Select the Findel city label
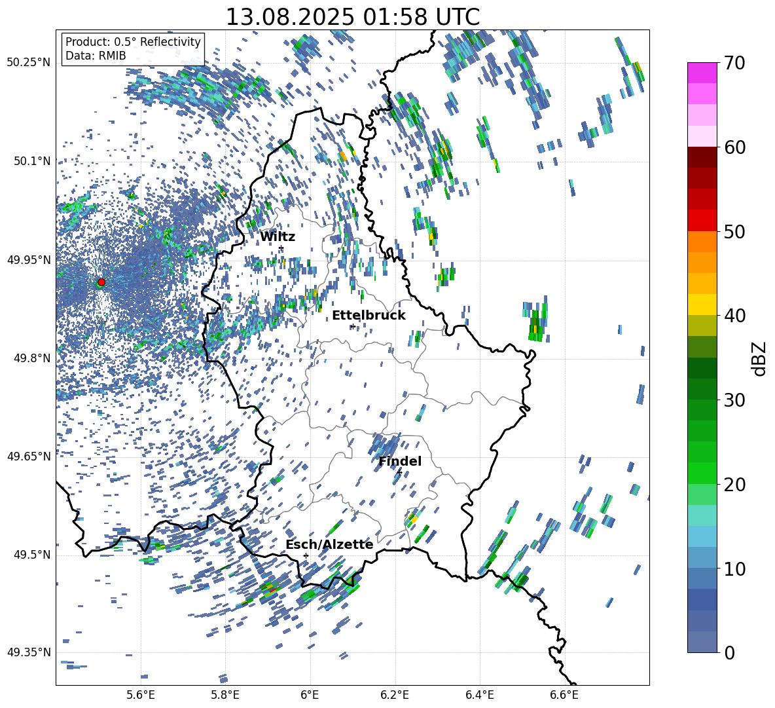 tap(400, 461)
